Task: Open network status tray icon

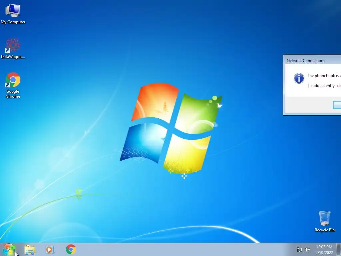Action: [299, 250]
